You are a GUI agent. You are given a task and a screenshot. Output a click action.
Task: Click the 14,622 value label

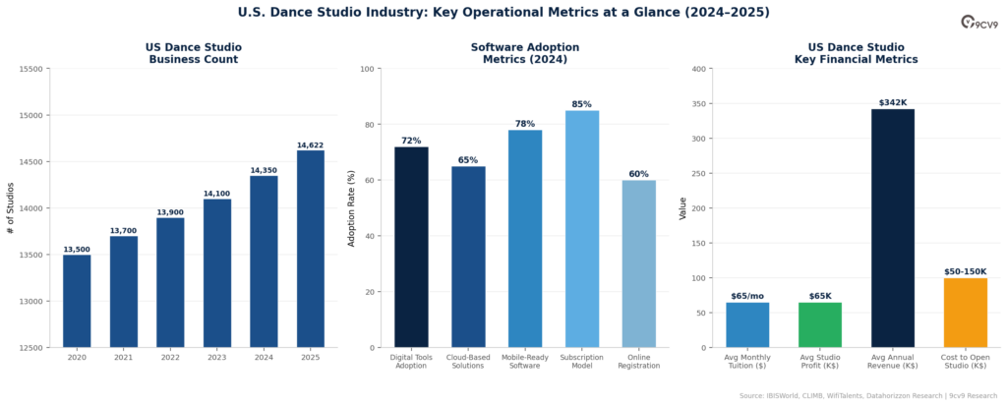coord(311,145)
